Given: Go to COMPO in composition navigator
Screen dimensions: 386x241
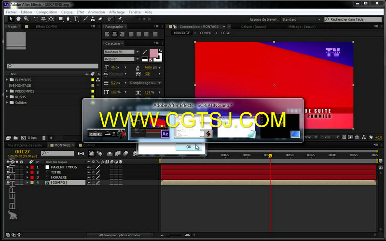Looking at the screenshot, I should 206,33.
